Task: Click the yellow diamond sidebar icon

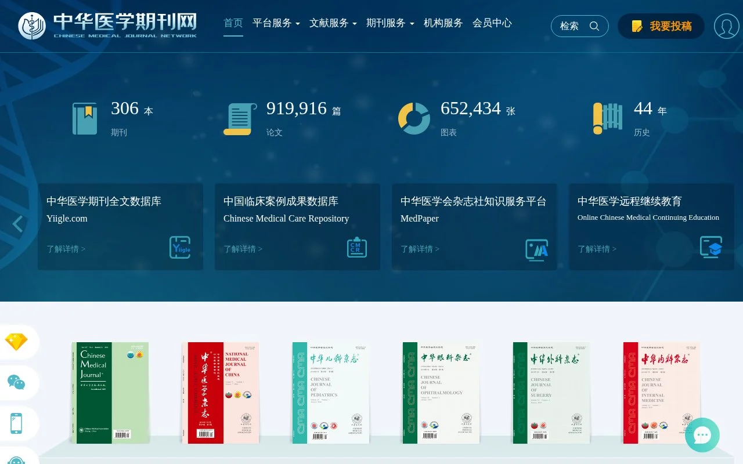Action: 16,342
